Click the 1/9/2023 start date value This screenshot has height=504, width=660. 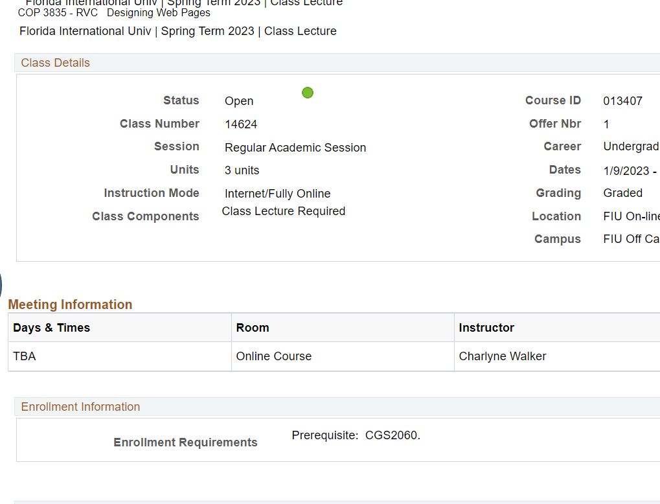pos(626,171)
